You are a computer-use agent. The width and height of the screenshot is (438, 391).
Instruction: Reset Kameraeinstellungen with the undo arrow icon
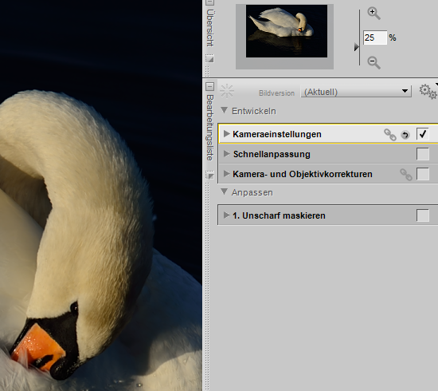[405, 135]
